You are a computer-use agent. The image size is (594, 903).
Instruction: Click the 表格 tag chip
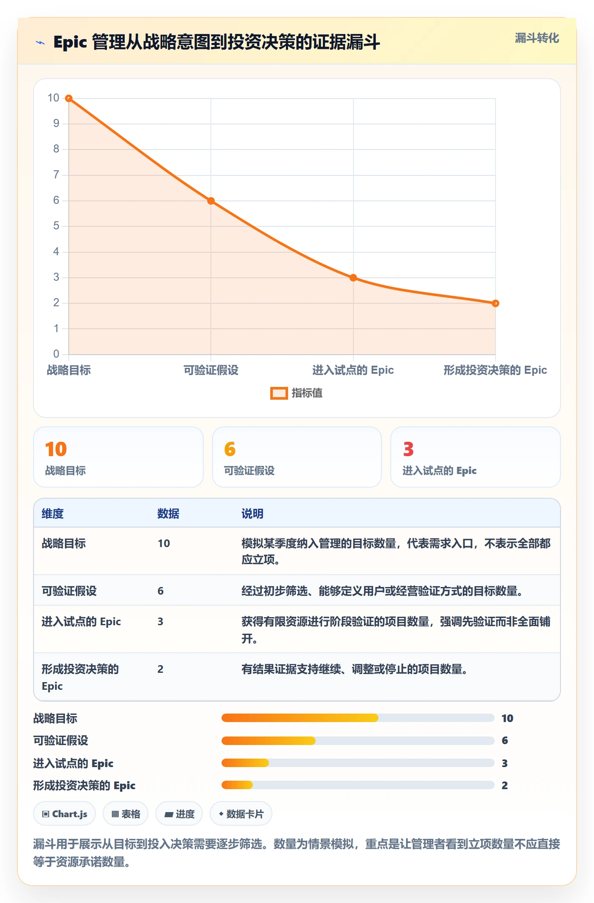point(126,814)
